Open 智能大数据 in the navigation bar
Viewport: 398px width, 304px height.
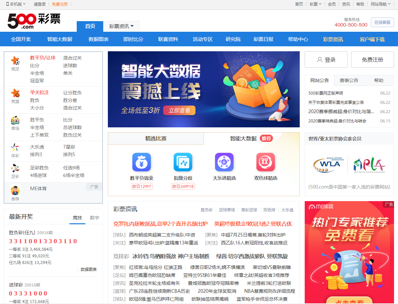click(x=60, y=39)
